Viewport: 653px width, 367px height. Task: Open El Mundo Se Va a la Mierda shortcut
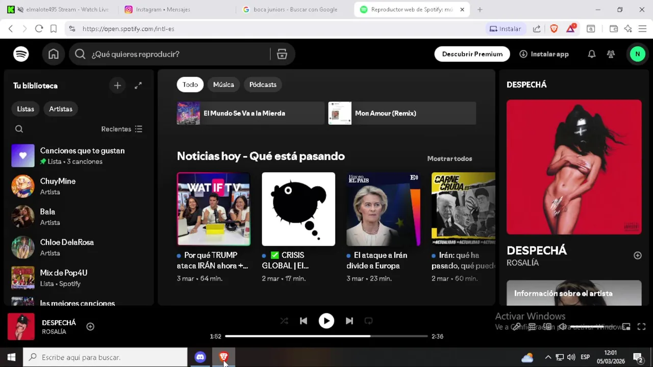point(250,113)
